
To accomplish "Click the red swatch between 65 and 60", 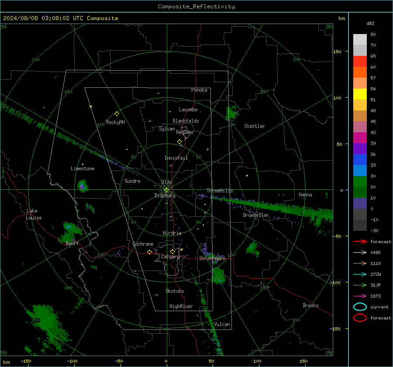I will 360,62.
